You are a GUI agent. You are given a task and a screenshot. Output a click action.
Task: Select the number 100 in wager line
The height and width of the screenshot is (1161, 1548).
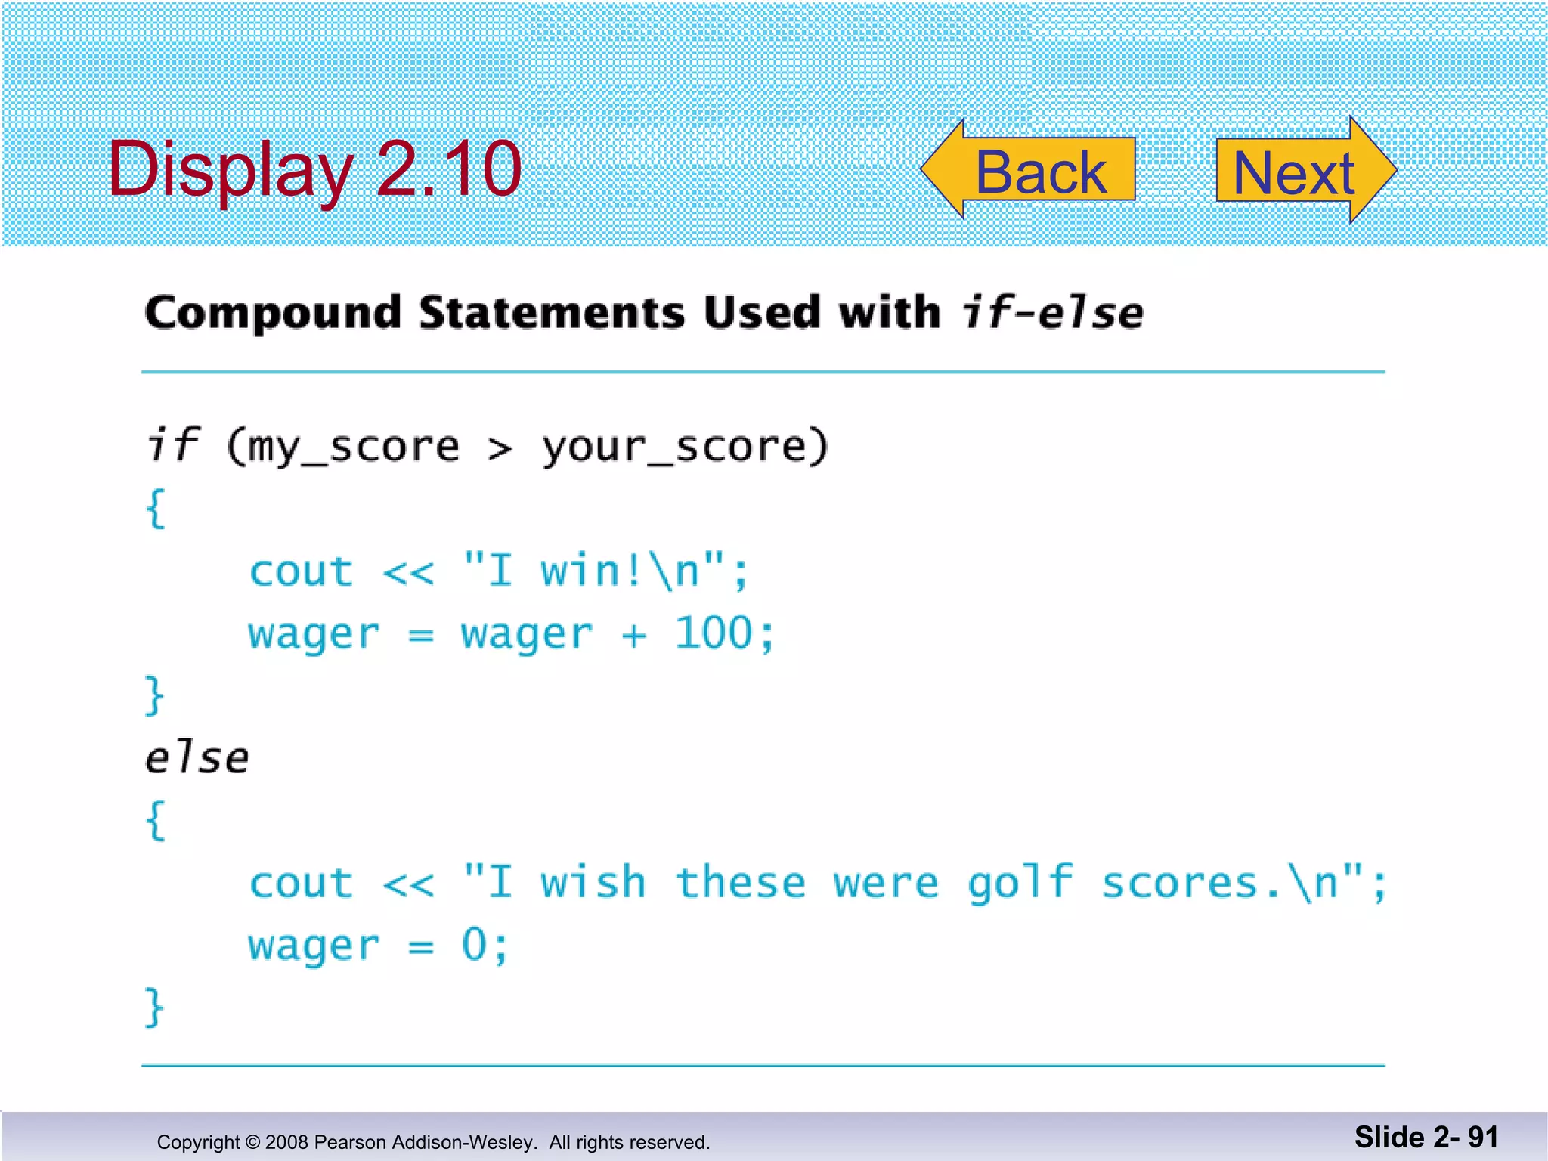point(713,633)
